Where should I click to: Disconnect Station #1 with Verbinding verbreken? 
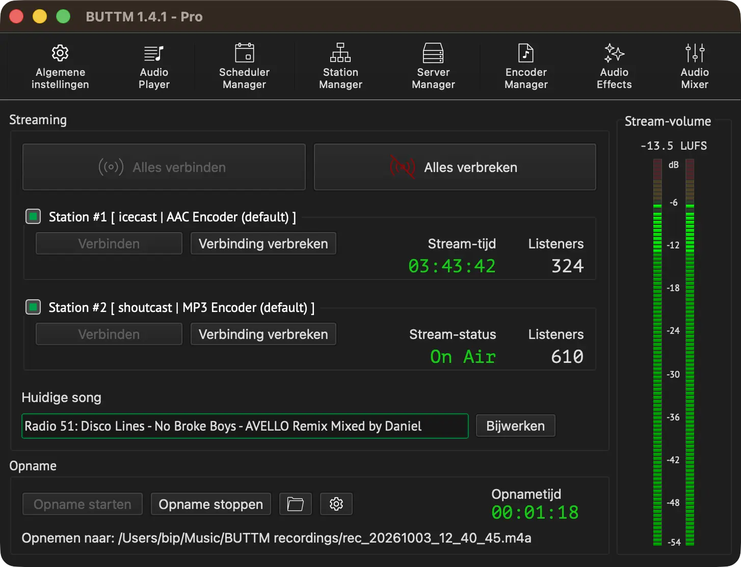263,243
